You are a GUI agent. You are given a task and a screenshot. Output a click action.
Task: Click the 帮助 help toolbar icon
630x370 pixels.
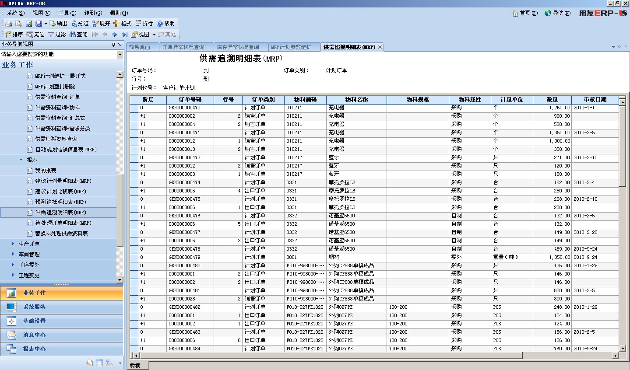(x=166, y=24)
